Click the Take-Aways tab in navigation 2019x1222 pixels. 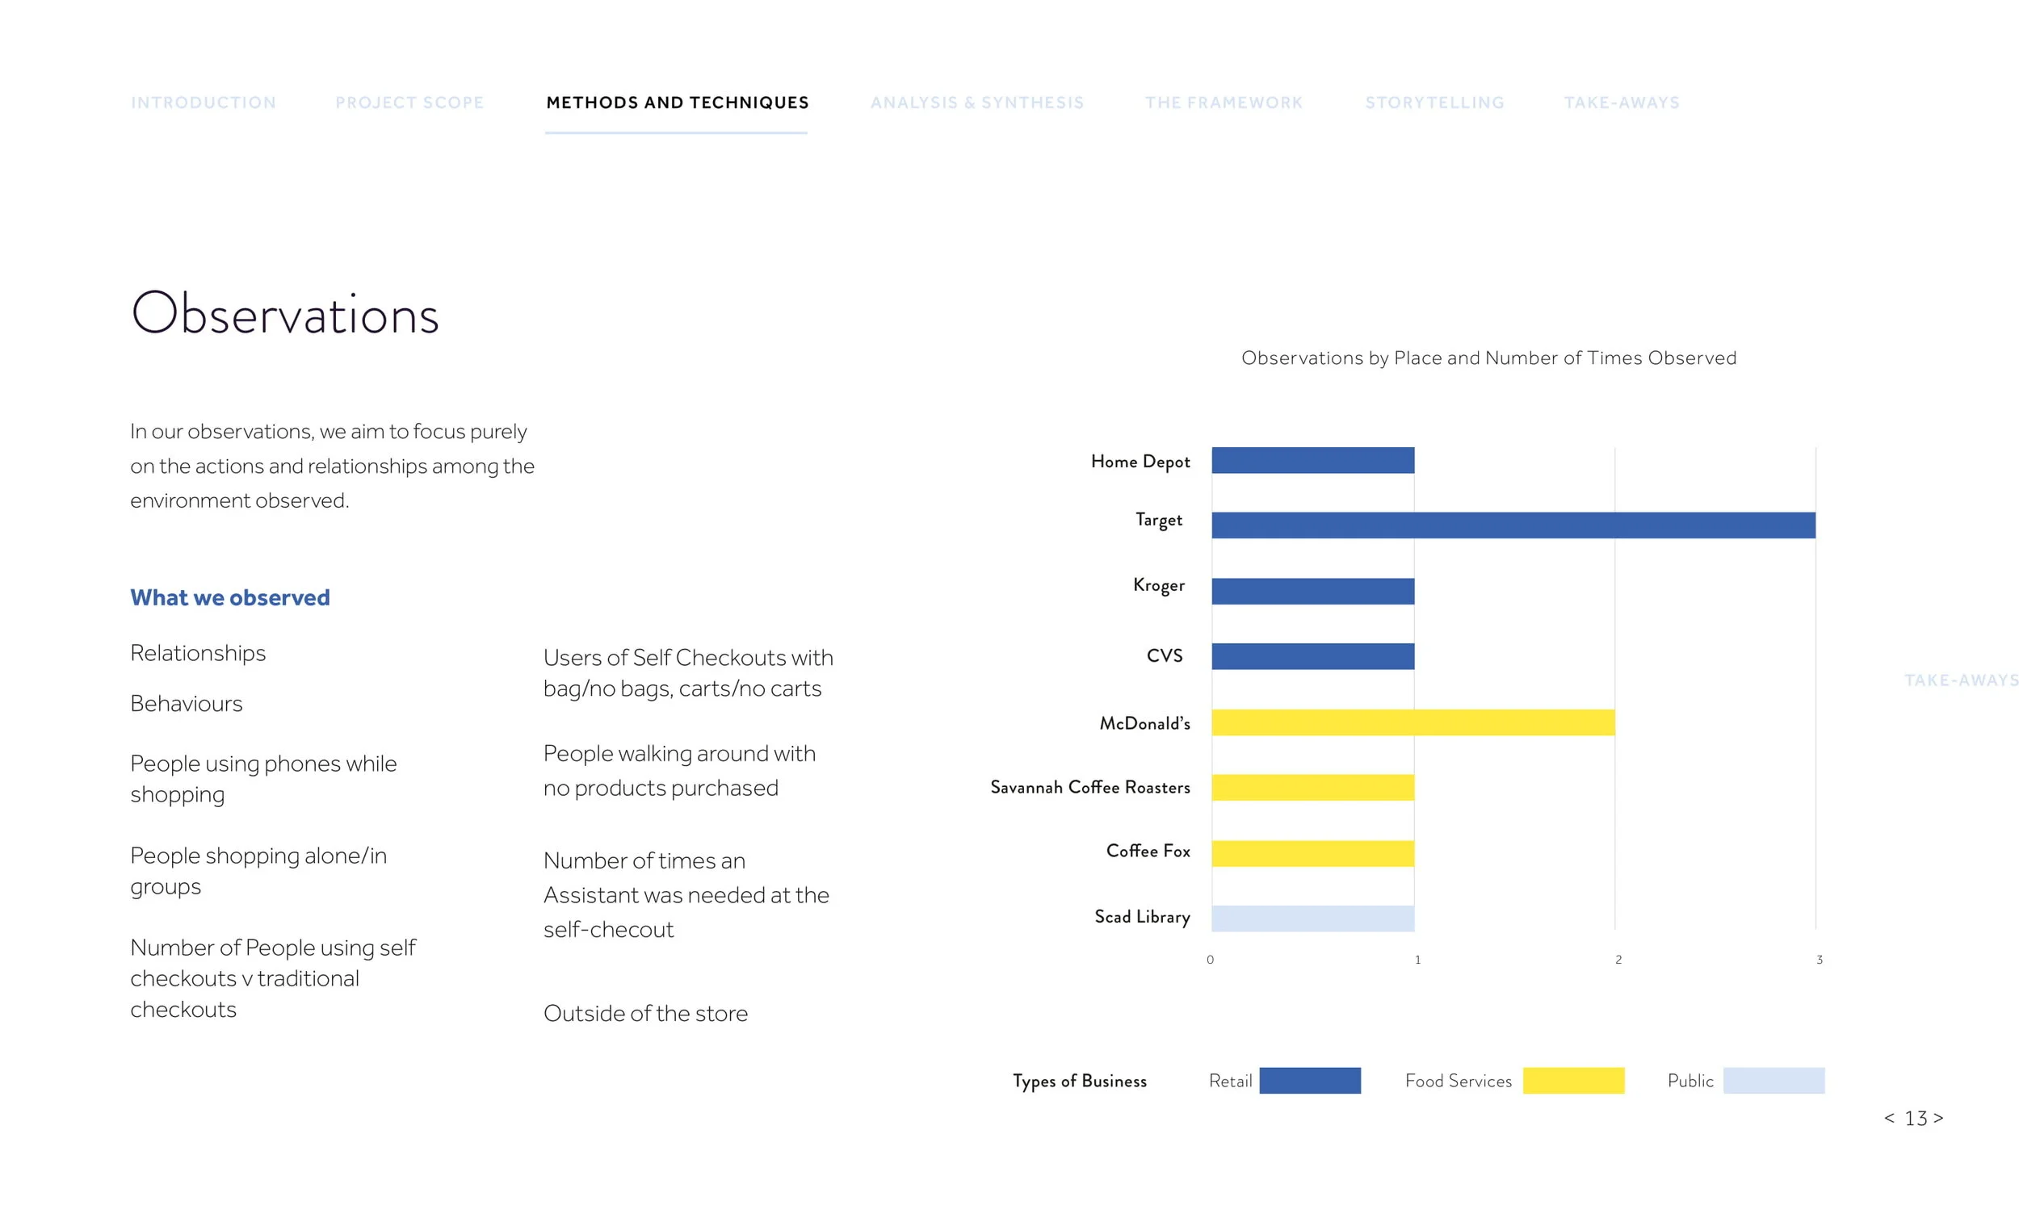(1621, 103)
